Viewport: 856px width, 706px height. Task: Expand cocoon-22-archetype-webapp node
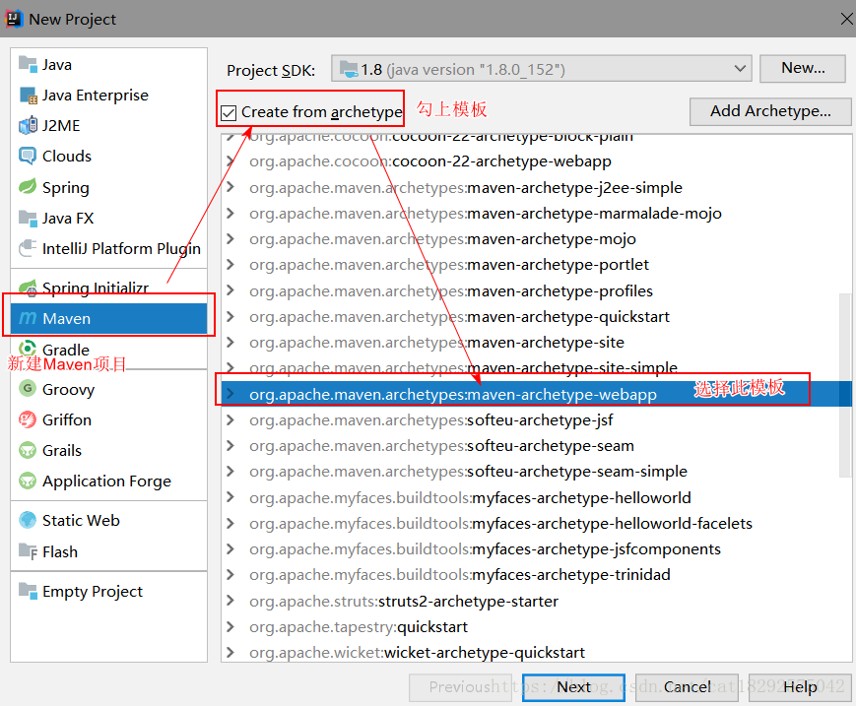pyautogui.click(x=230, y=160)
